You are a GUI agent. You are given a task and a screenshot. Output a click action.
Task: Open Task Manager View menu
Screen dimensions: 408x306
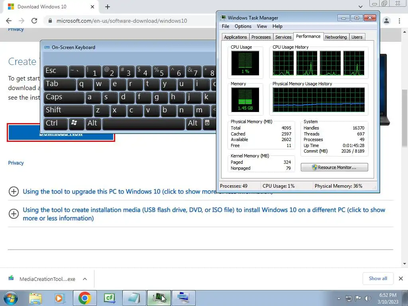click(x=262, y=26)
